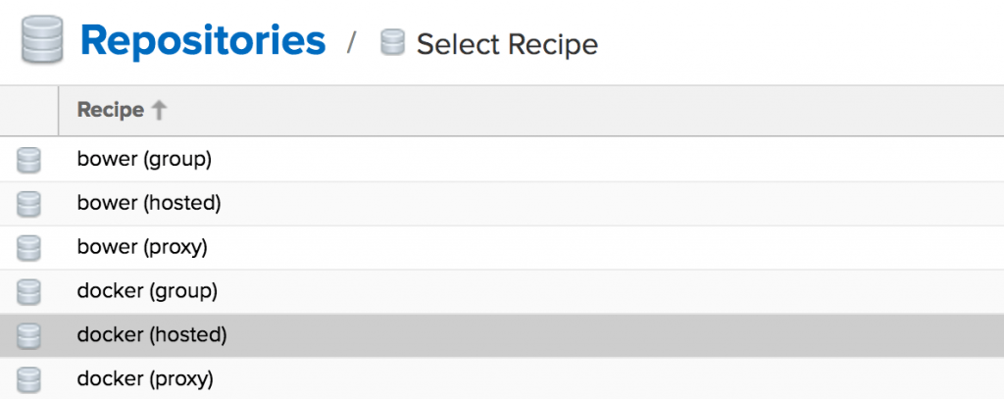Go back via the Repositories heading
The width and height of the screenshot is (1004, 399).
click(x=203, y=41)
